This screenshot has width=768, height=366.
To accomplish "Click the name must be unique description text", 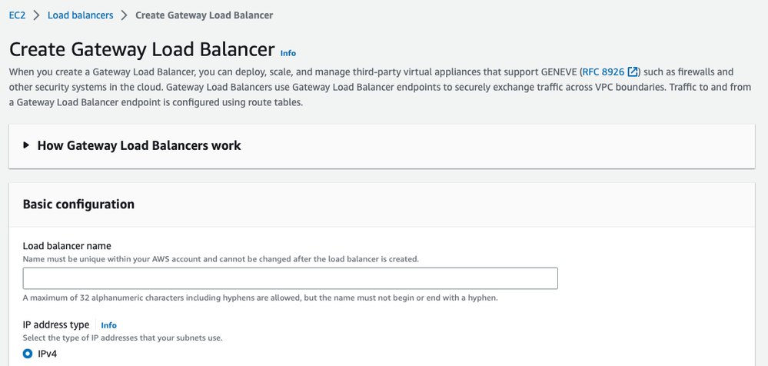I will (221, 259).
